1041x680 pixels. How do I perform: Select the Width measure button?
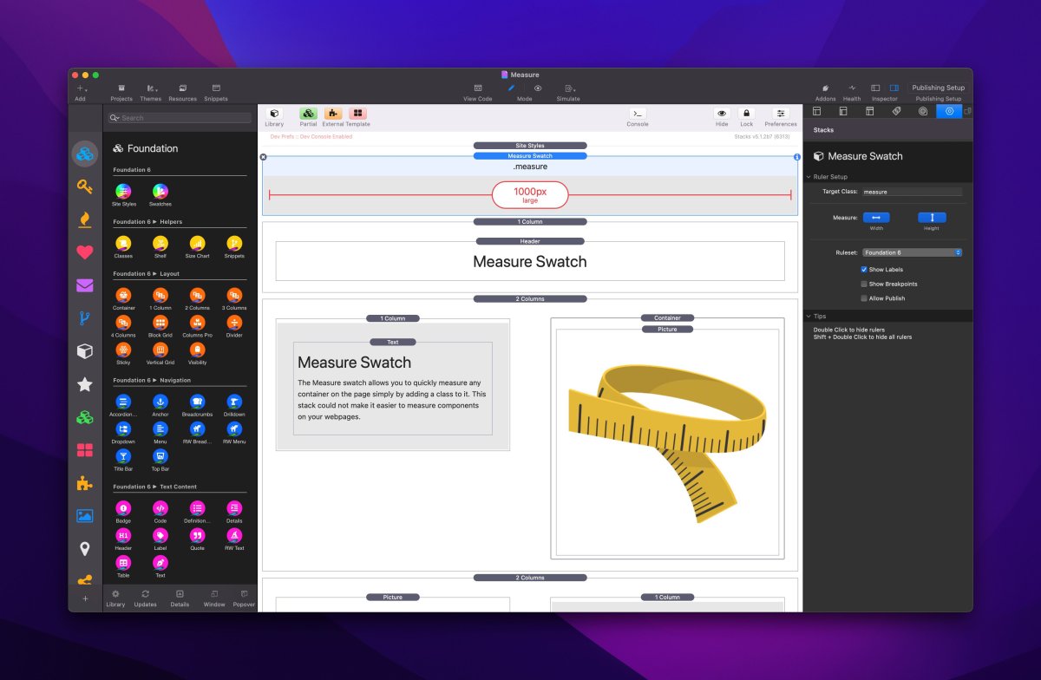(876, 218)
